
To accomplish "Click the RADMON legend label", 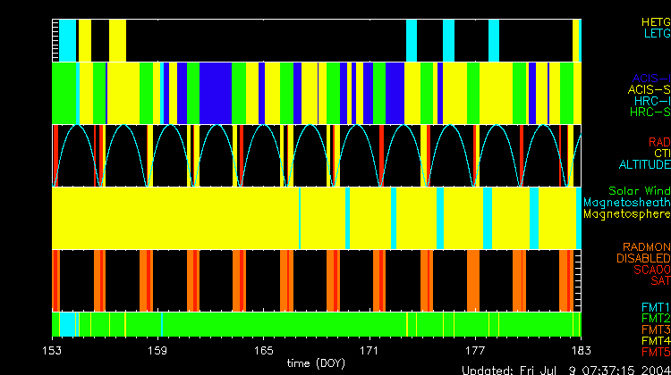I will pyautogui.click(x=646, y=246).
